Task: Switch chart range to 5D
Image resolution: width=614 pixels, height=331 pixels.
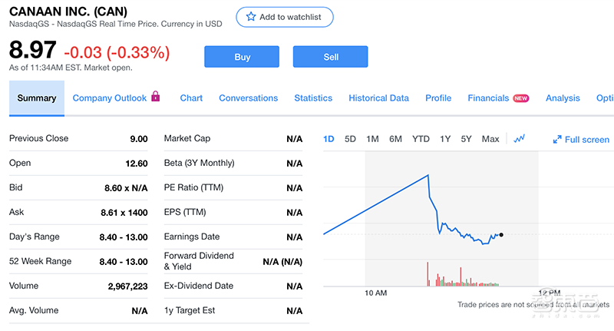Action: [350, 139]
